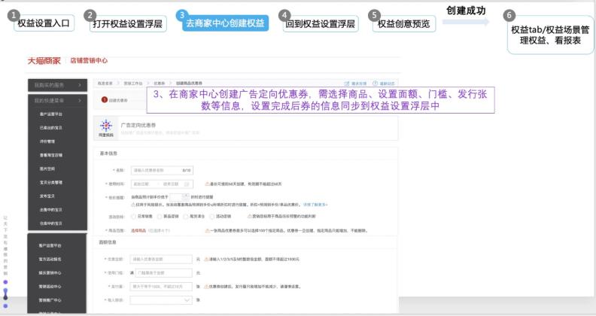Click the 阿里妈妈 logo icon
This screenshot has width=596, height=316.
tap(106, 127)
